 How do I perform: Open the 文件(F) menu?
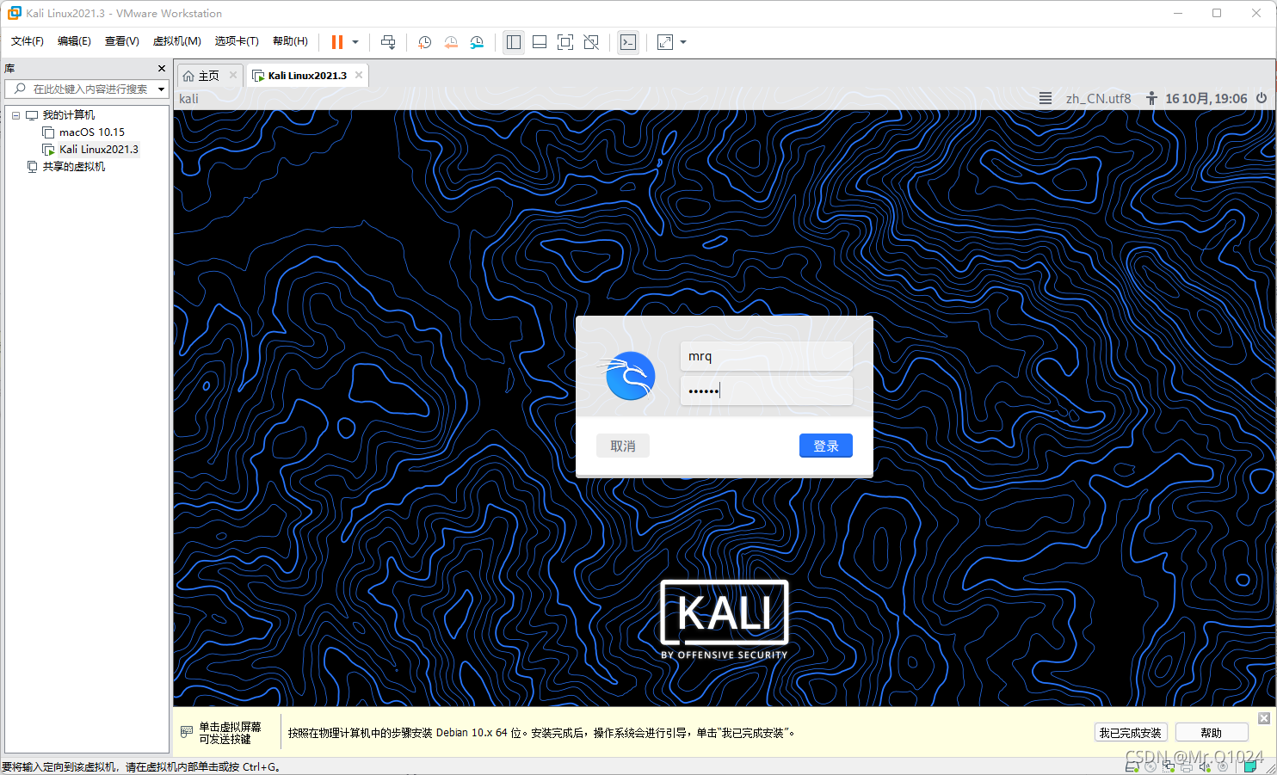[28, 41]
